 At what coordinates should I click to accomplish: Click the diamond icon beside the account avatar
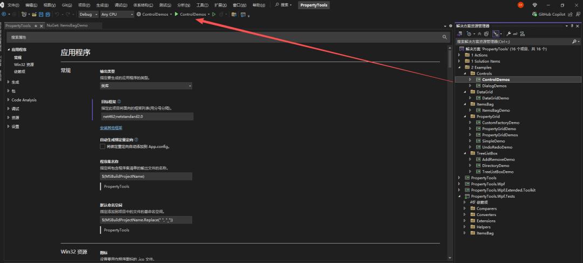535,5
